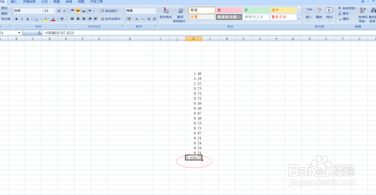Apply the 差 (Bad) cell style
This screenshot has height=195, width=376.
click(229, 10)
